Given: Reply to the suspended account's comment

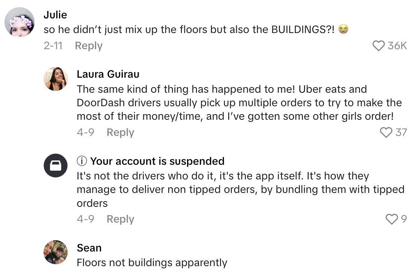Looking at the screenshot, I should pyautogui.click(x=120, y=219).
